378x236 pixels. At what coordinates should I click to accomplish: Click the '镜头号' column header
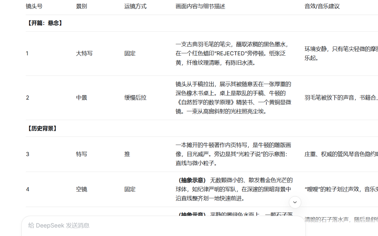(x=34, y=6)
